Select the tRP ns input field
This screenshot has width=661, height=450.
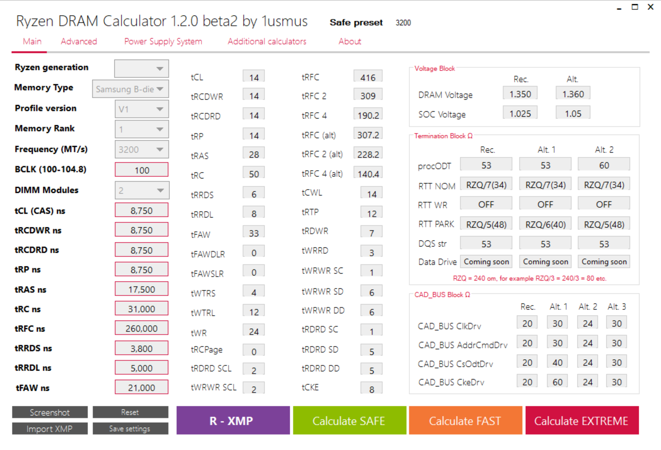pyautogui.click(x=142, y=269)
